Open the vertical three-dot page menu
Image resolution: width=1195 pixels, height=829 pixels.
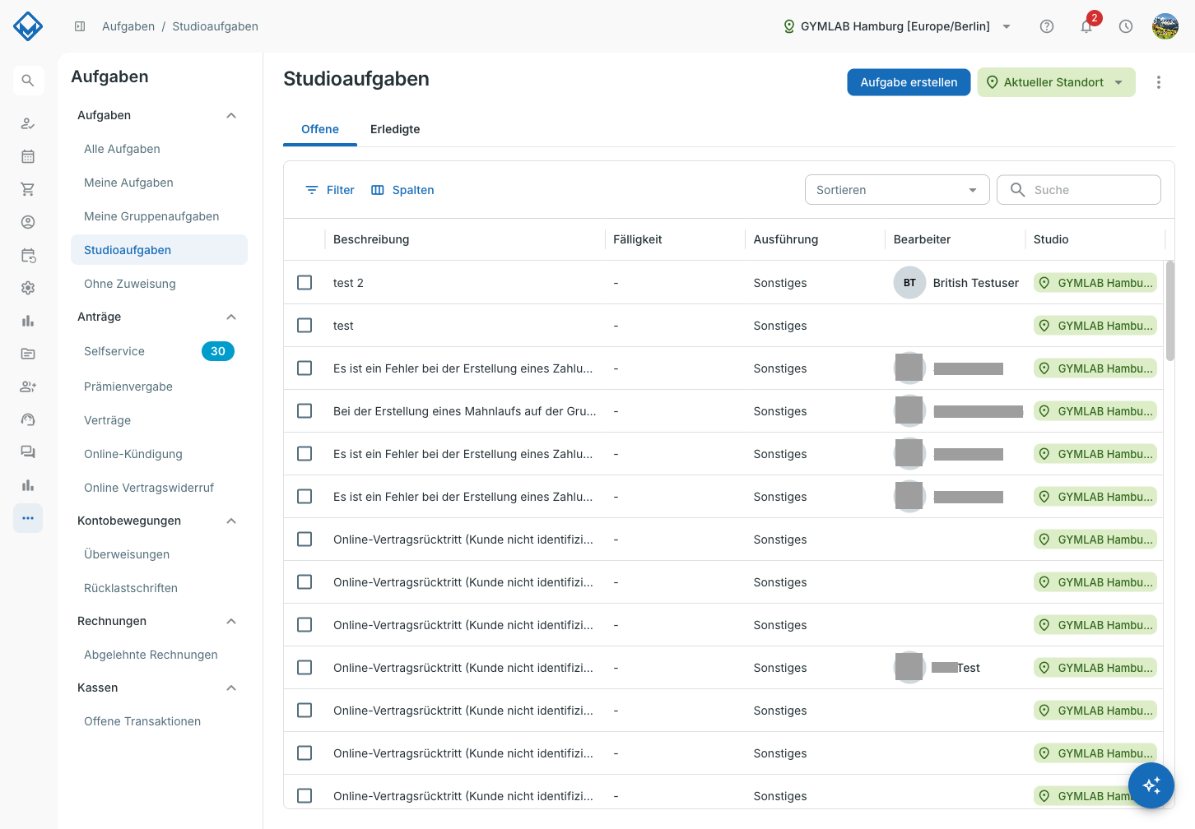pos(1159,82)
